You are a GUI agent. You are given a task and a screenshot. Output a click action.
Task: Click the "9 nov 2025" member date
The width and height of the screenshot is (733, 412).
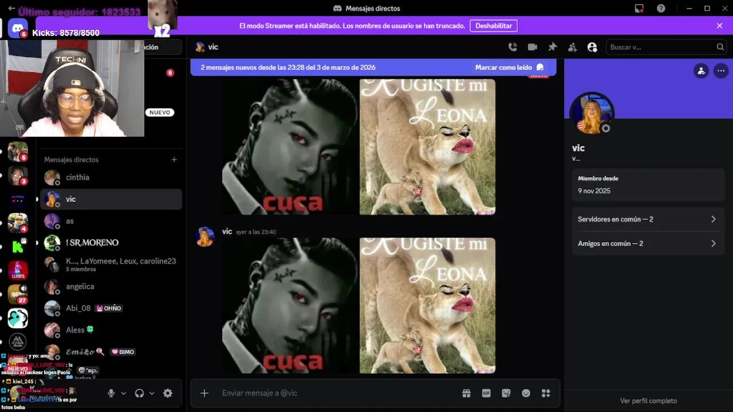(594, 191)
